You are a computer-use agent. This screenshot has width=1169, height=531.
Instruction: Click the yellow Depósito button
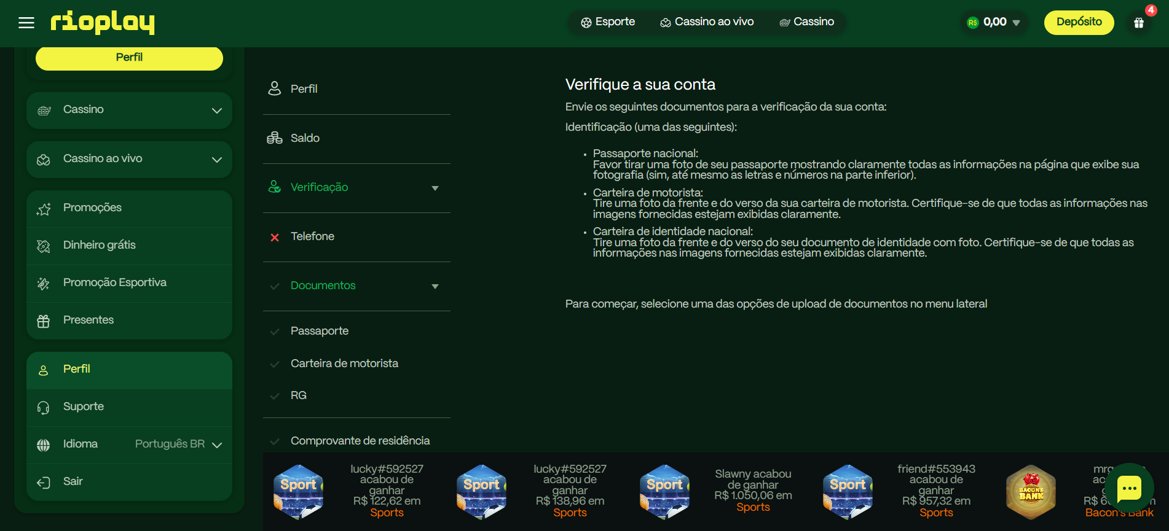[1079, 23]
